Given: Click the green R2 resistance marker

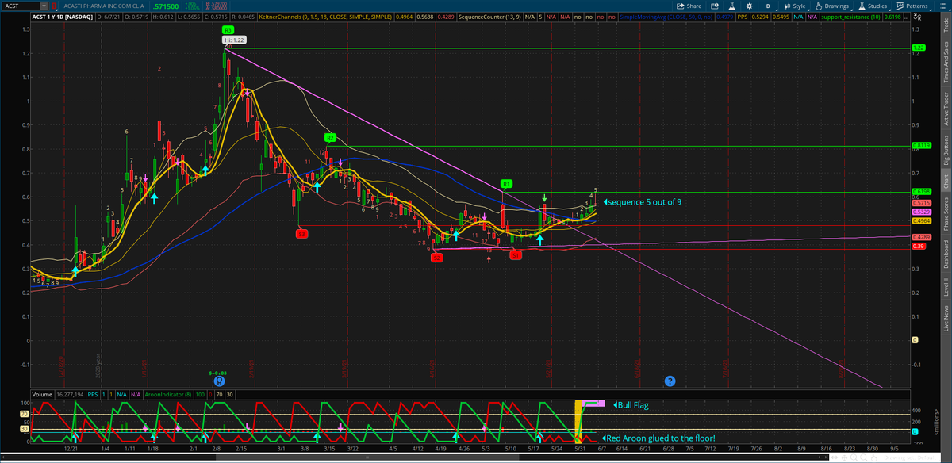Looking at the screenshot, I should pyautogui.click(x=330, y=138).
